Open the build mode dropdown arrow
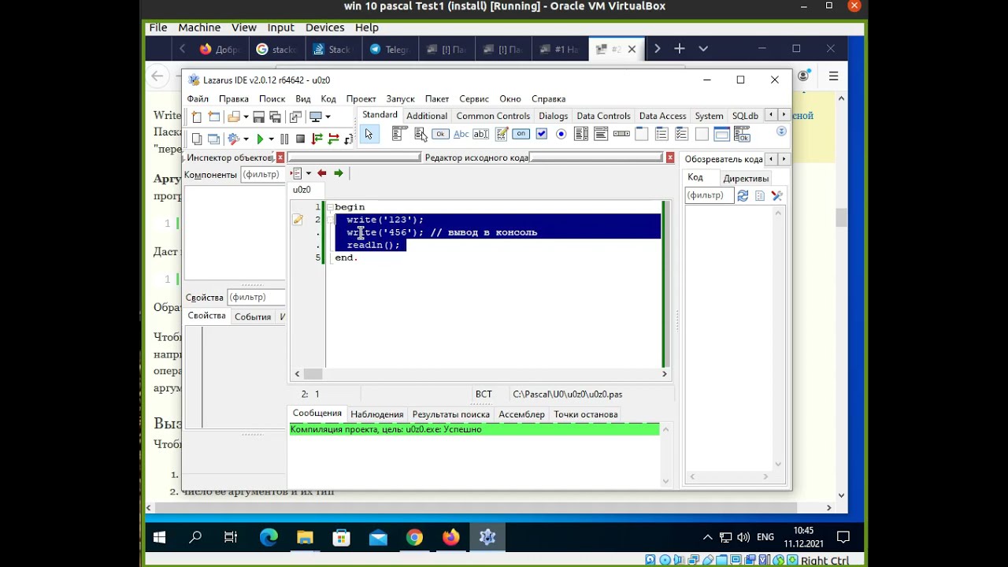 click(x=246, y=139)
